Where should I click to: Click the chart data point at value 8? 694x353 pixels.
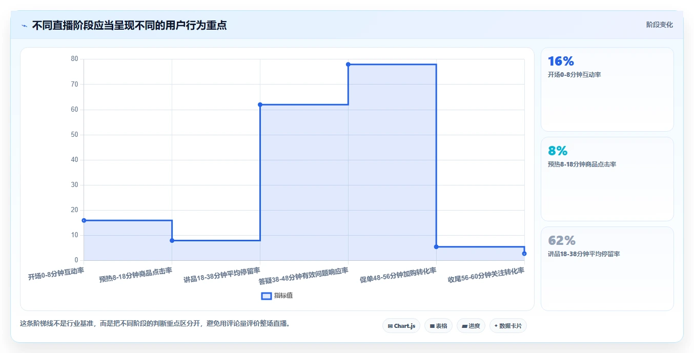172,240
